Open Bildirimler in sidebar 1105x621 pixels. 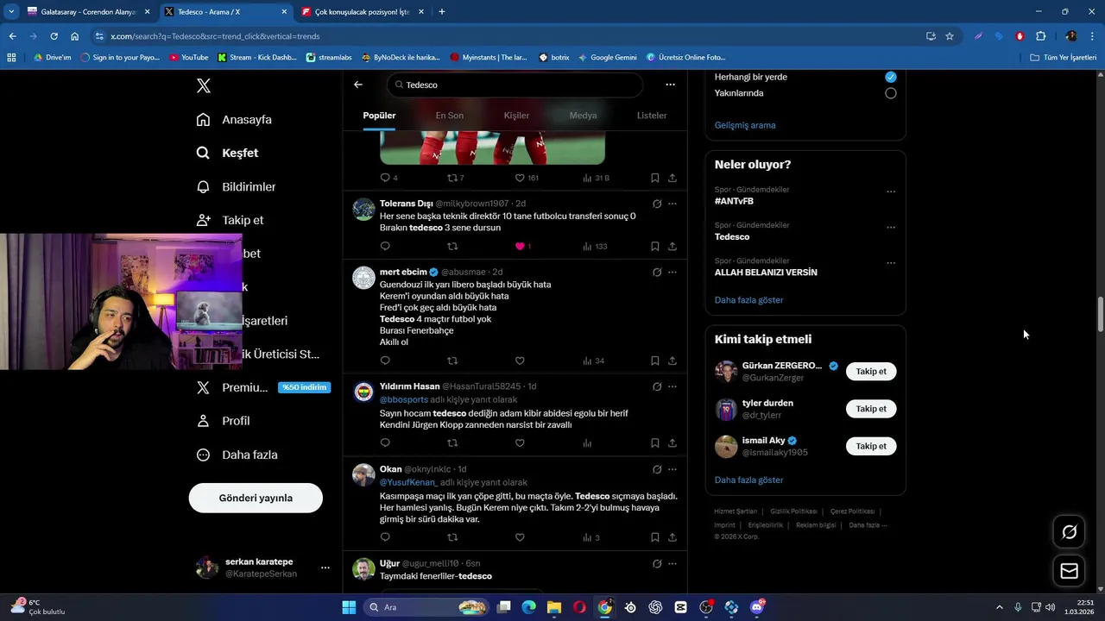(x=237, y=186)
